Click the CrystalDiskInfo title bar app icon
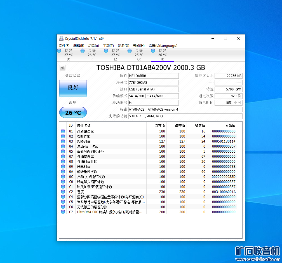Viewport: 282px width, 263px height. [61, 38]
